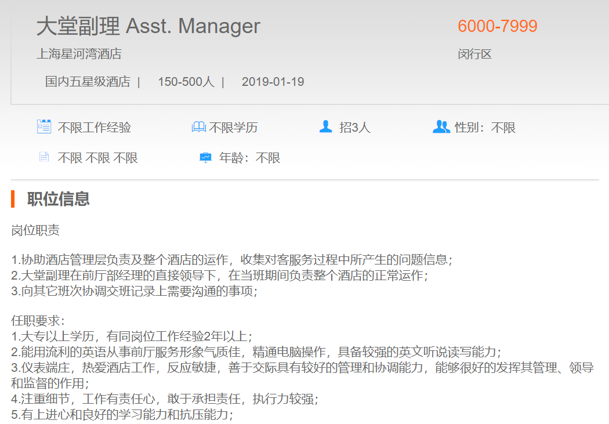The width and height of the screenshot is (609, 424).
Task: Click the single person headcount icon
Action: pyautogui.click(x=326, y=126)
